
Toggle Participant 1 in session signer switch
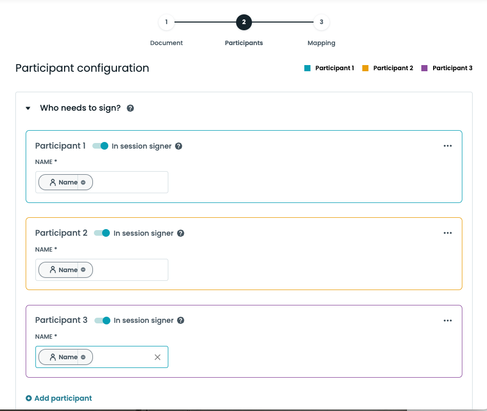click(x=101, y=146)
